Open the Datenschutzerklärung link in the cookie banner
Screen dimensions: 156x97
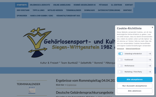point(133,49)
